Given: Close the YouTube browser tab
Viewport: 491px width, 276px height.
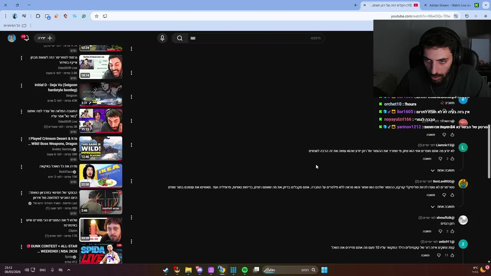Looking at the screenshot, I should click(364, 5).
